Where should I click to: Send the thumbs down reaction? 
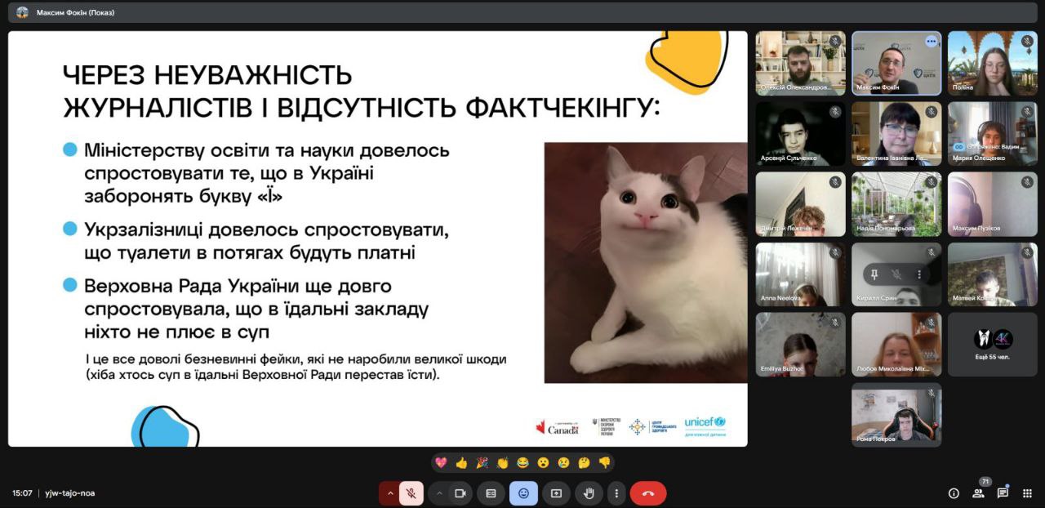pyautogui.click(x=604, y=462)
